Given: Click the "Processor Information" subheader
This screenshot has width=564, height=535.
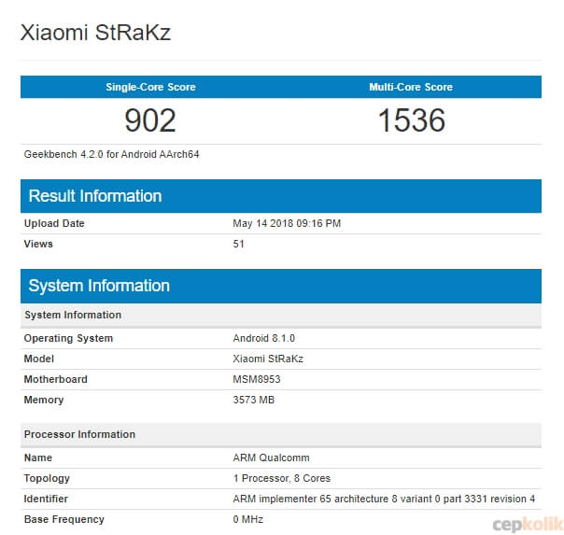Looking at the screenshot, I should 281,435.
